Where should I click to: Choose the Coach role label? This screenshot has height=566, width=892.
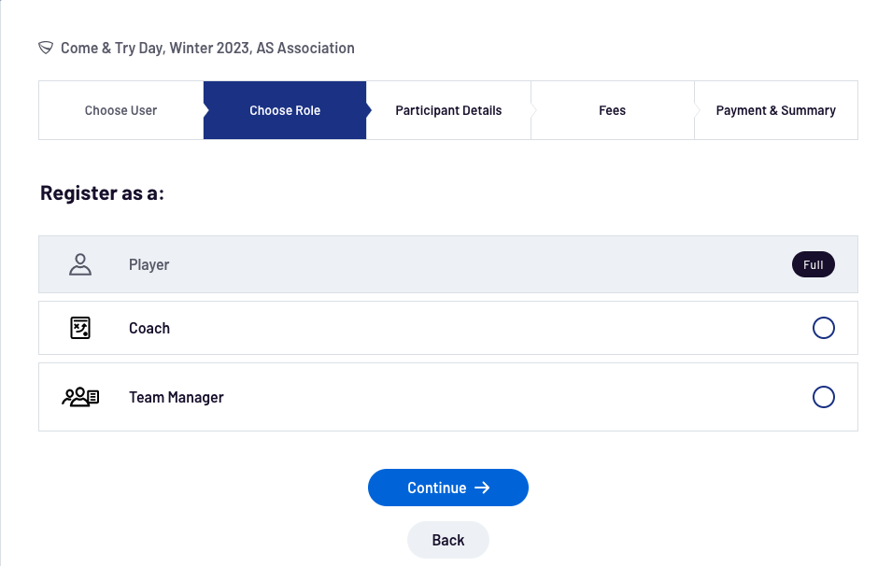[x=149, y=328]
